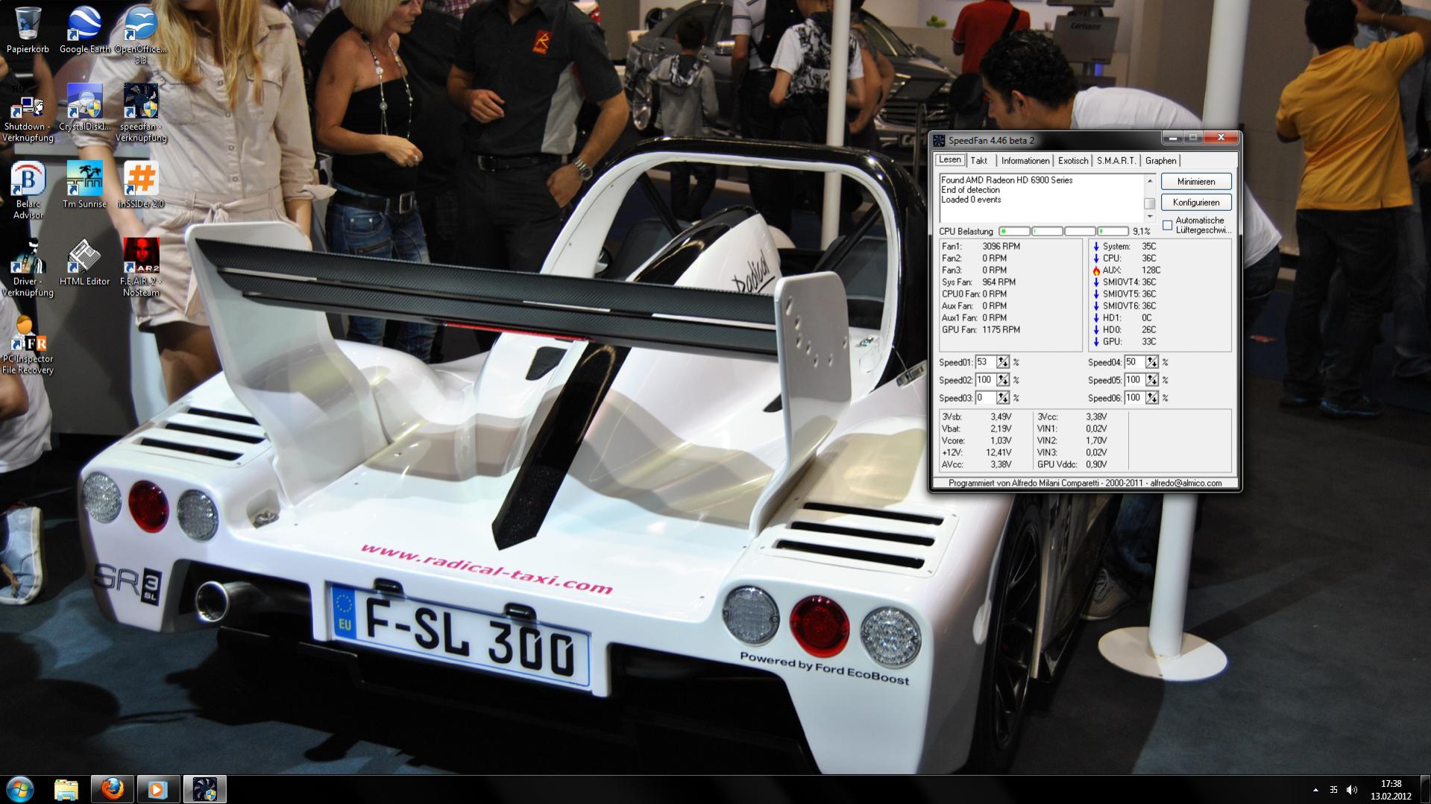Switch to the Lesen tab

pos(950,160)
